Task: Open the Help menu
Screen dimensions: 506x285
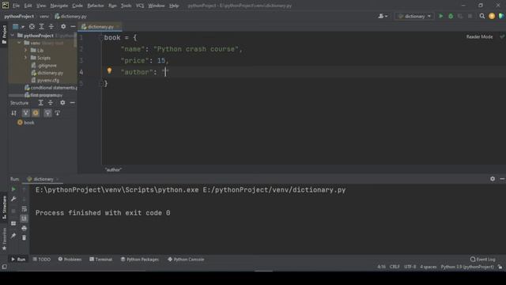Action: point(174,6)
